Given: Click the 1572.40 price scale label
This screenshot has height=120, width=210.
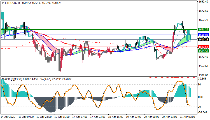Looking at the screenshot, I should [204, 57].
